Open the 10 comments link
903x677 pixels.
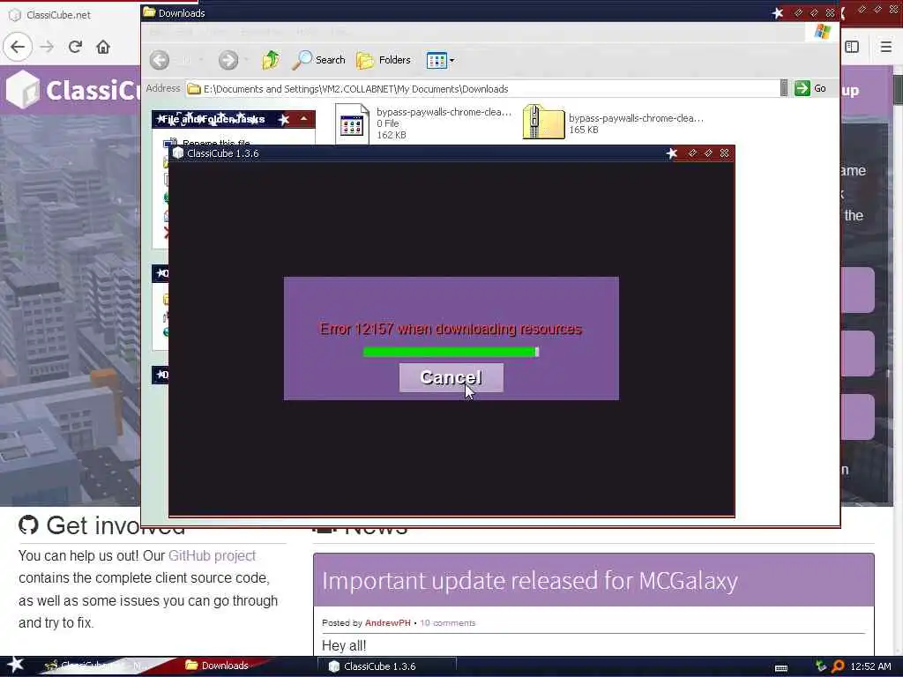[x=448, y=623]
